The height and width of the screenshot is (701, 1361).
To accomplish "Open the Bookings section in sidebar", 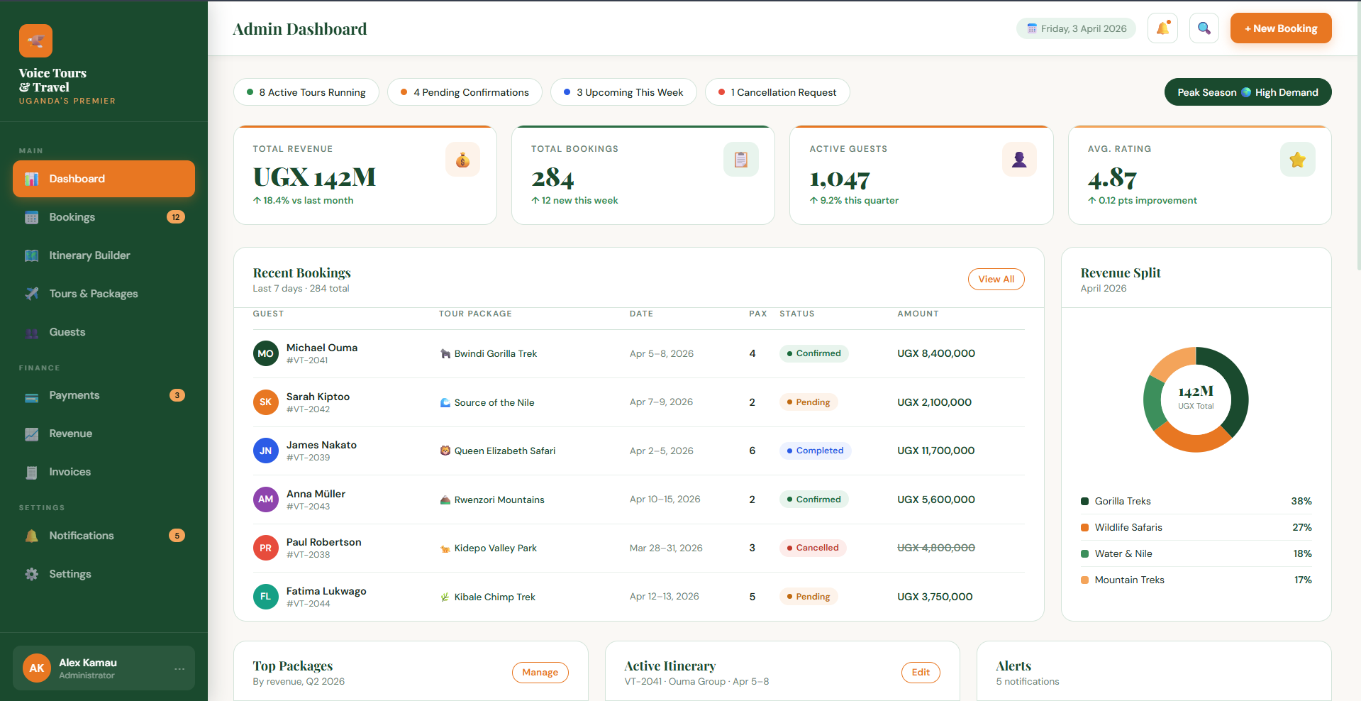I will [72, 217].
